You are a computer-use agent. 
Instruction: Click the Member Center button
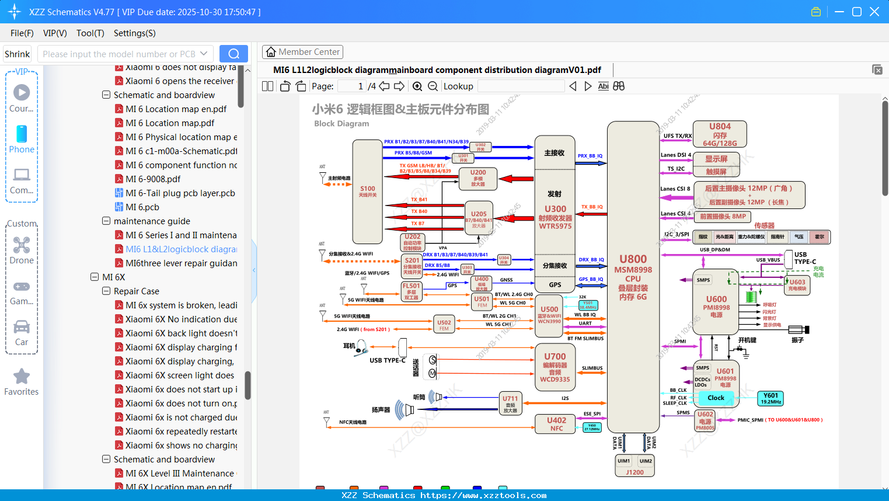pyautogui.click(x=302, y=51)
